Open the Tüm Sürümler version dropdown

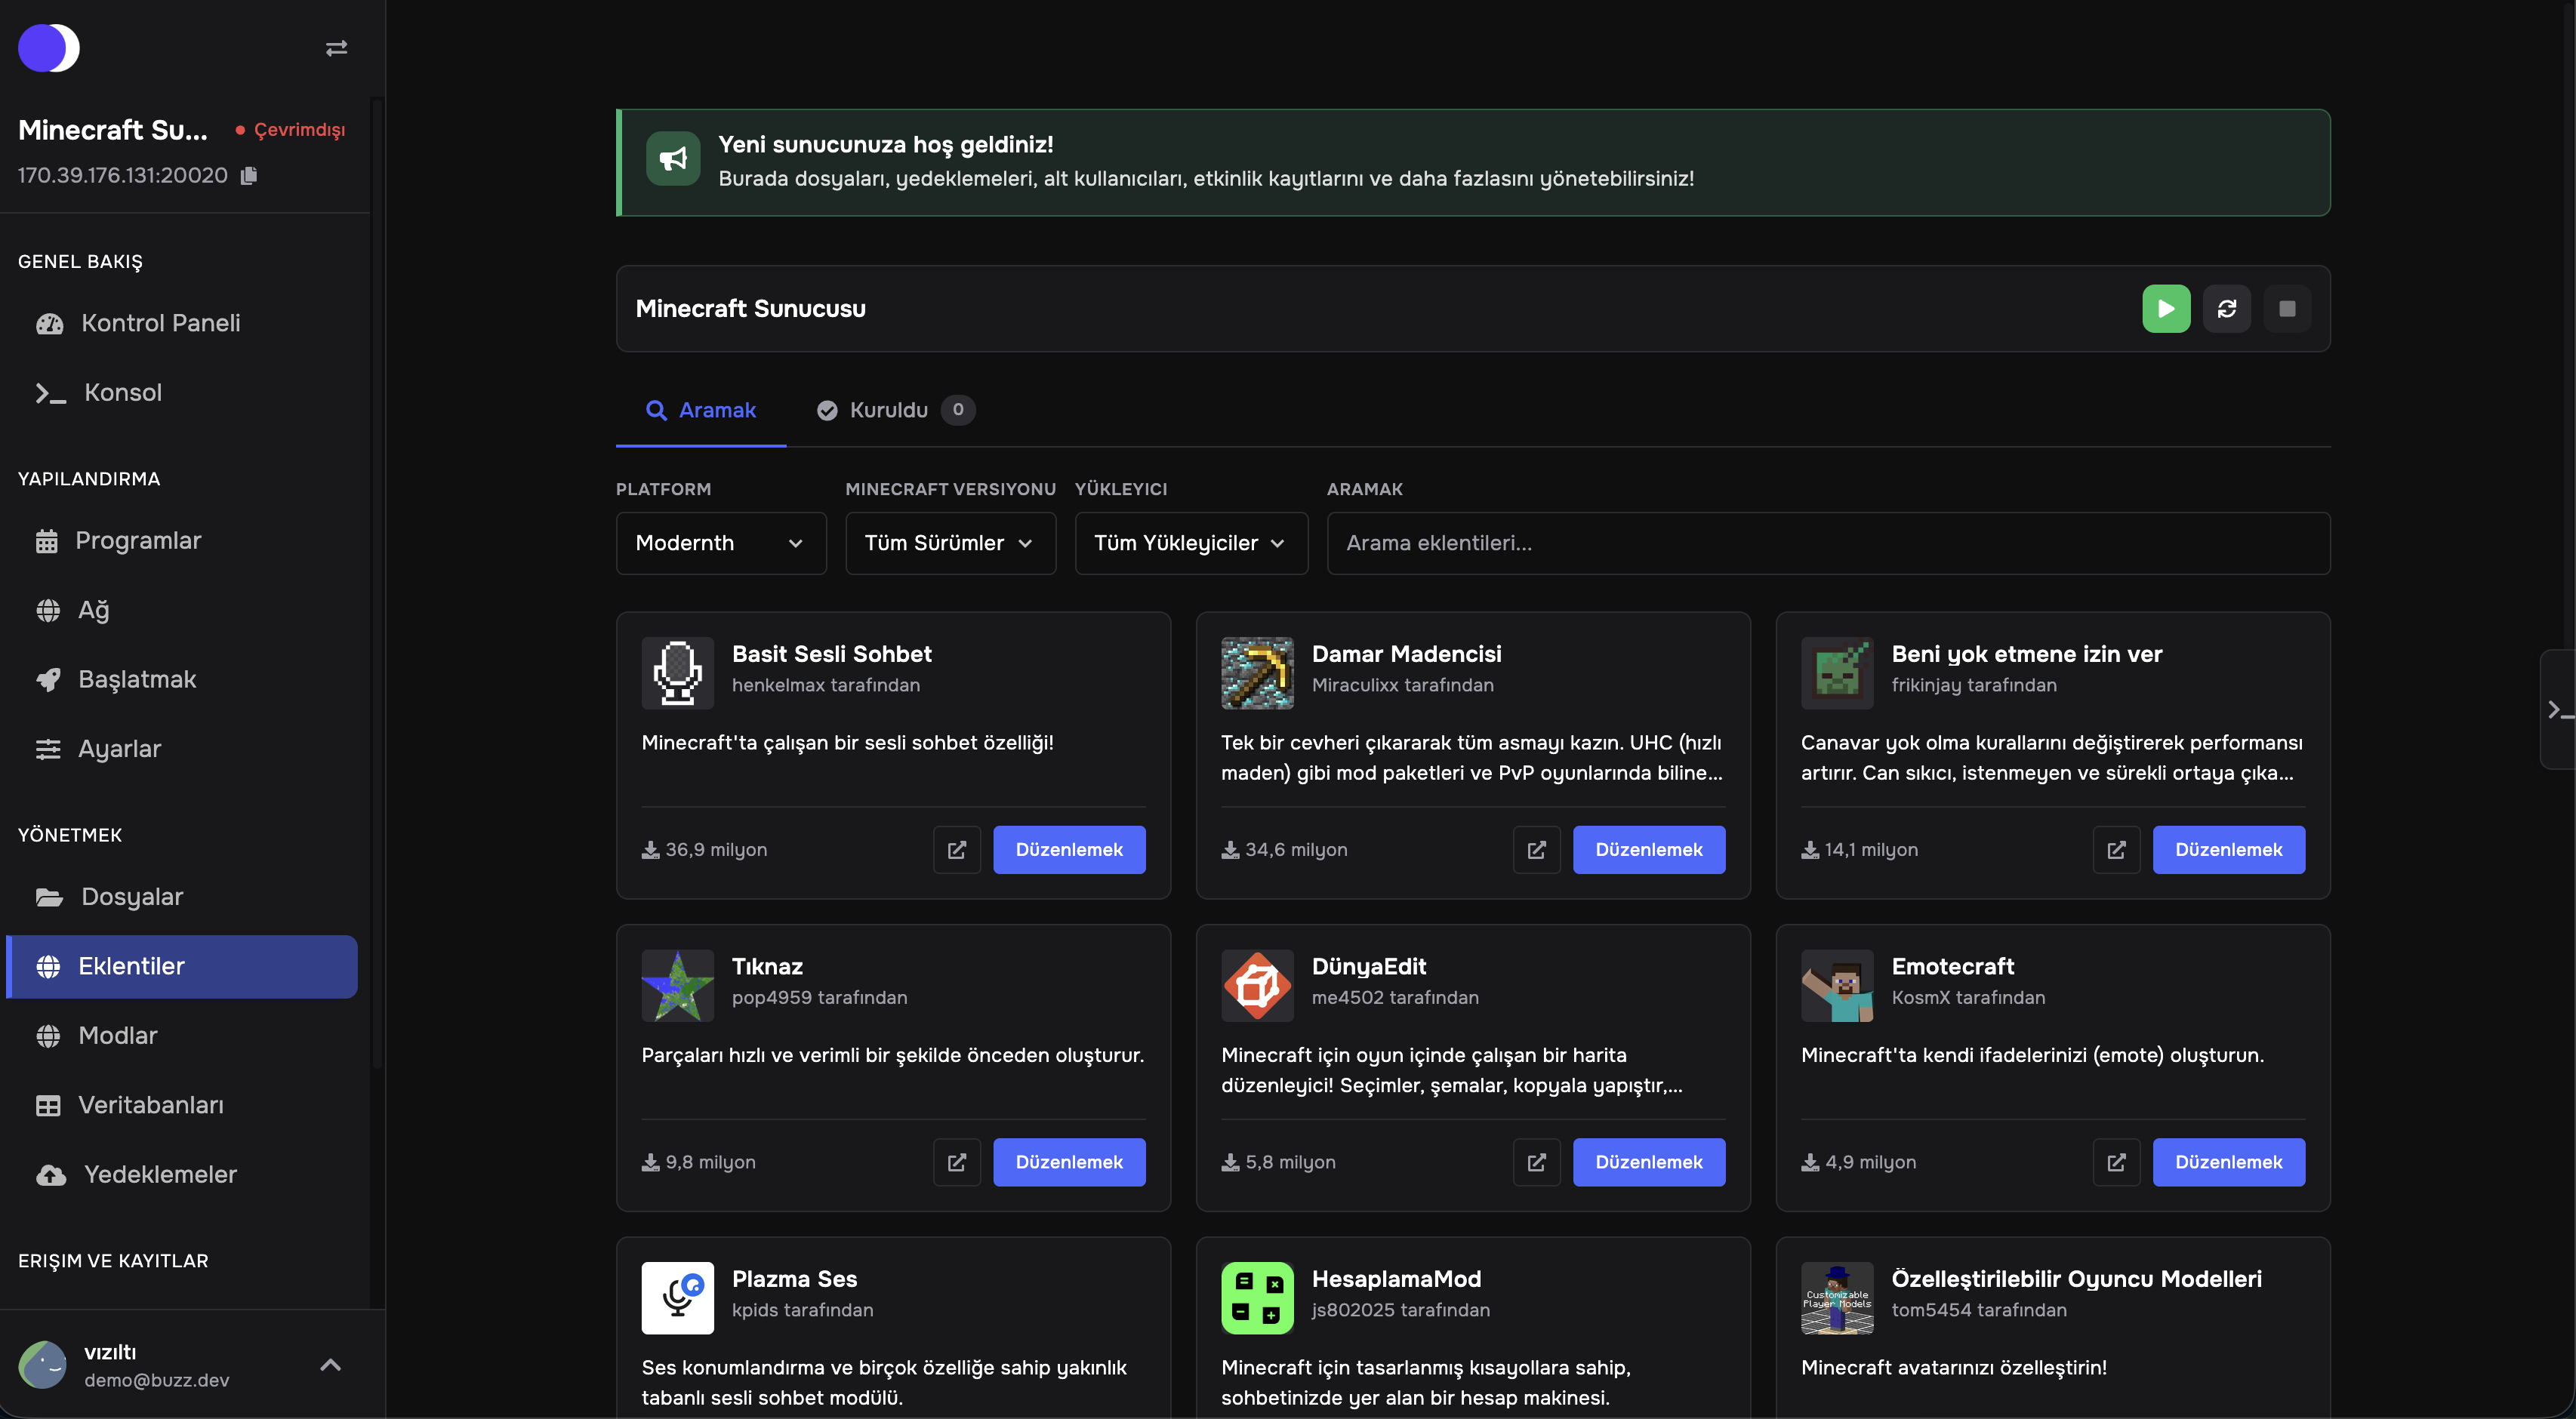949,543
